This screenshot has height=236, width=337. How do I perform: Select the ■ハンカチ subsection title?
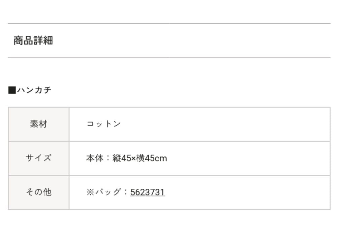click(30, 90)
